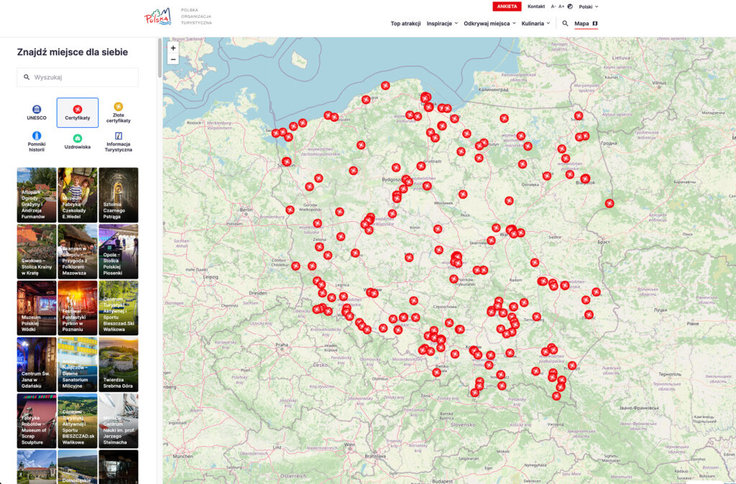
Task: Open site search with magnifier icon
Action: (565, 24)
